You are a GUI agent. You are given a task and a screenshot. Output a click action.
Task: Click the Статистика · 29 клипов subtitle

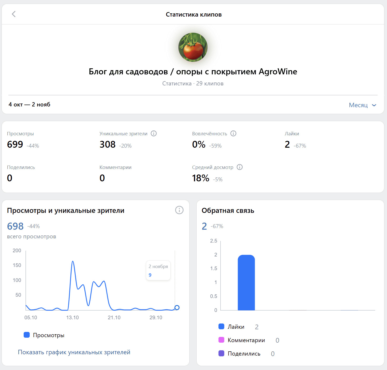click(x=193, y=84)
